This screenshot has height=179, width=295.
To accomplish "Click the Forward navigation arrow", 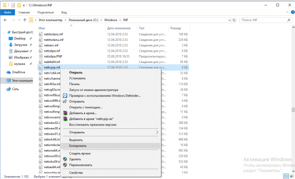I will point(13,20).
